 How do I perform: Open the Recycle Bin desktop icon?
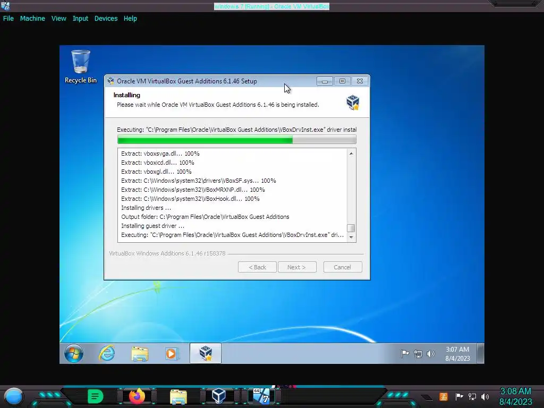coord(81,66)
